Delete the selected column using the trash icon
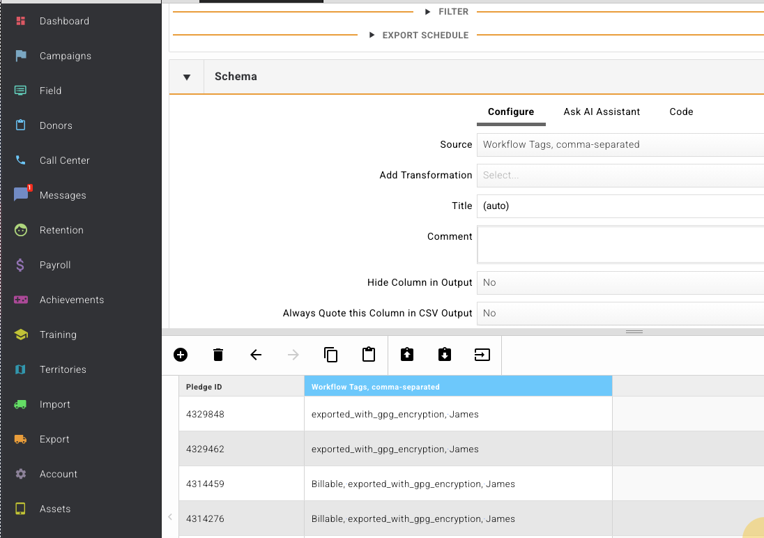Viewport: 764px width, 538px height. click(x=218, y=355)
